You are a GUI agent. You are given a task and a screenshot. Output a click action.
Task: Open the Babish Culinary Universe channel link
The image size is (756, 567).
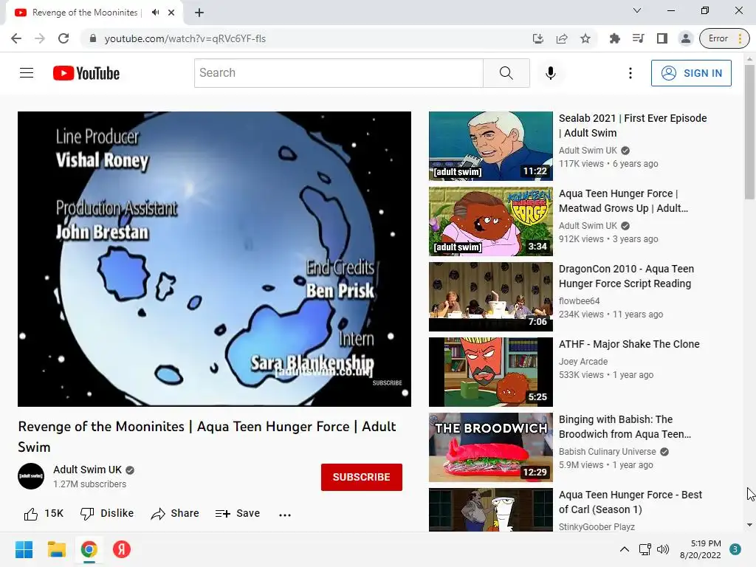[x=607, y=452]
